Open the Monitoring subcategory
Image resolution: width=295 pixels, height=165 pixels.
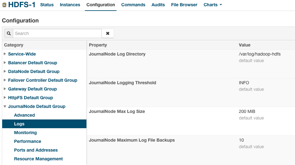[25, 133]
